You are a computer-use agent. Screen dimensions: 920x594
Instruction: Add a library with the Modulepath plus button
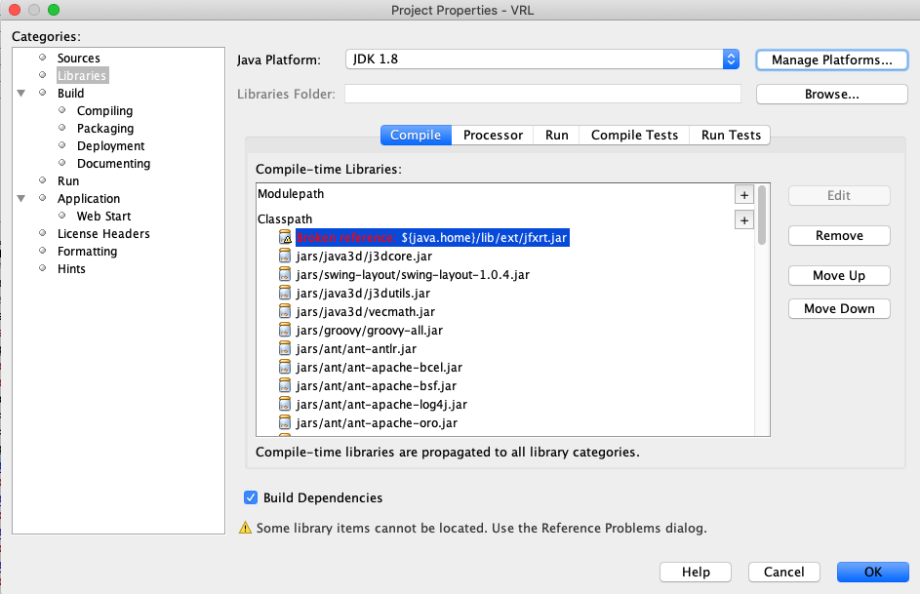click(744, 195)
